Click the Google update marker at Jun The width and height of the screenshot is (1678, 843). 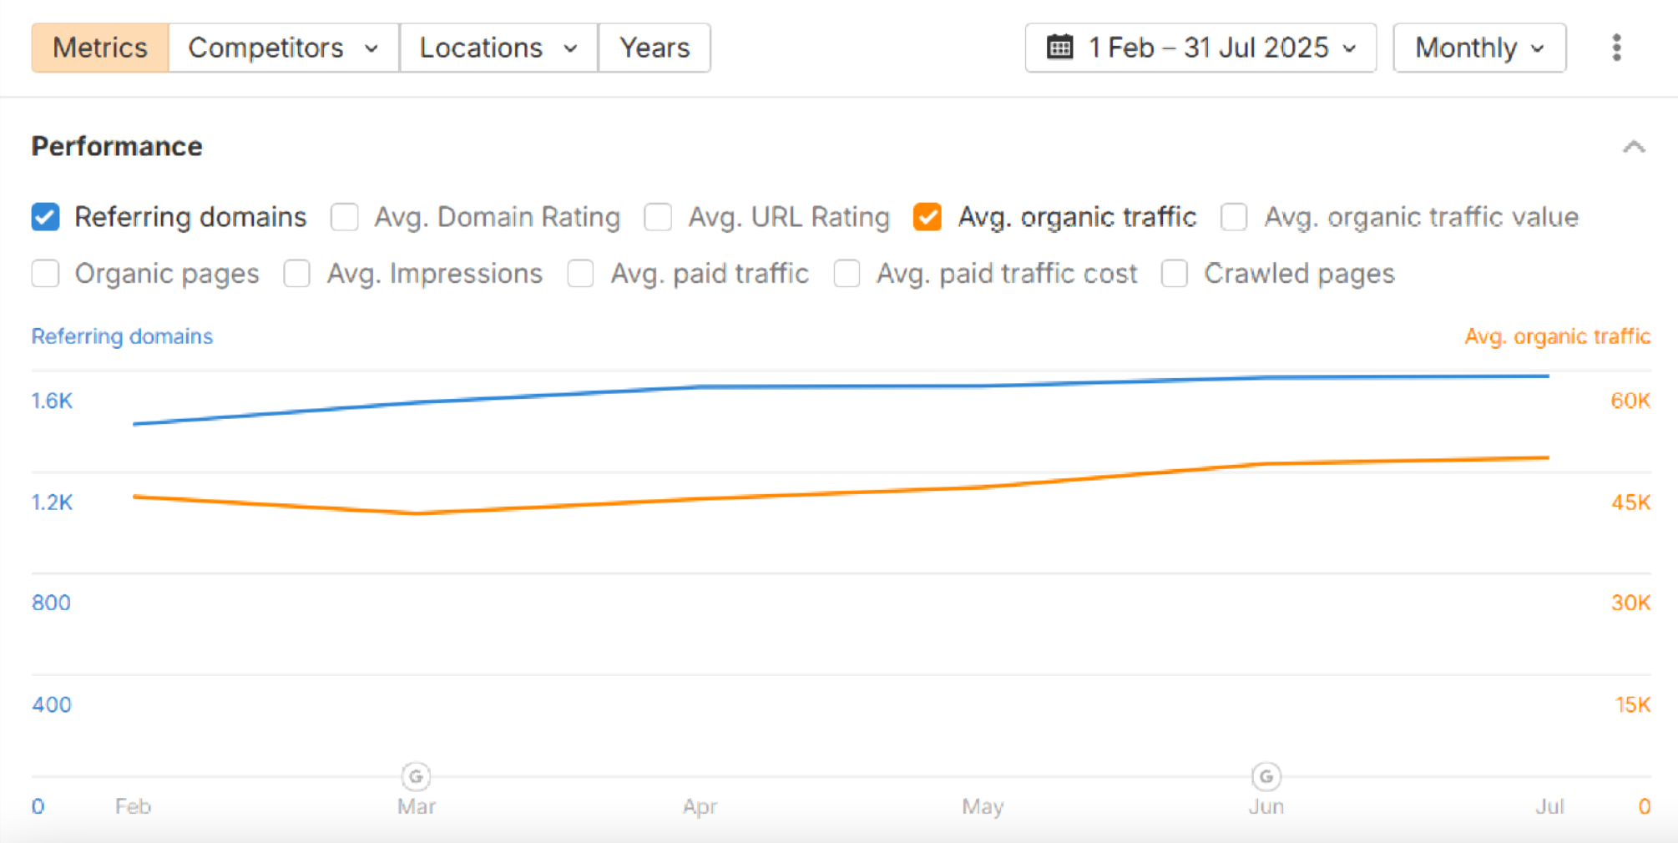[x=1266, y=776]
